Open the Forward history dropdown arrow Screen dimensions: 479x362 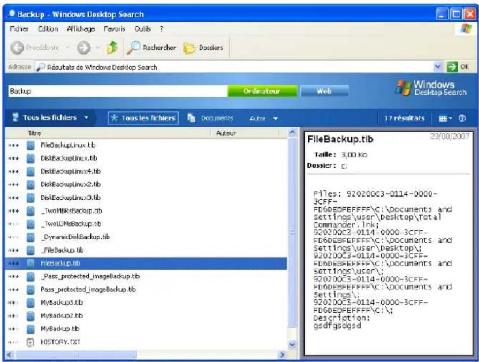click(x=97, y=48)
